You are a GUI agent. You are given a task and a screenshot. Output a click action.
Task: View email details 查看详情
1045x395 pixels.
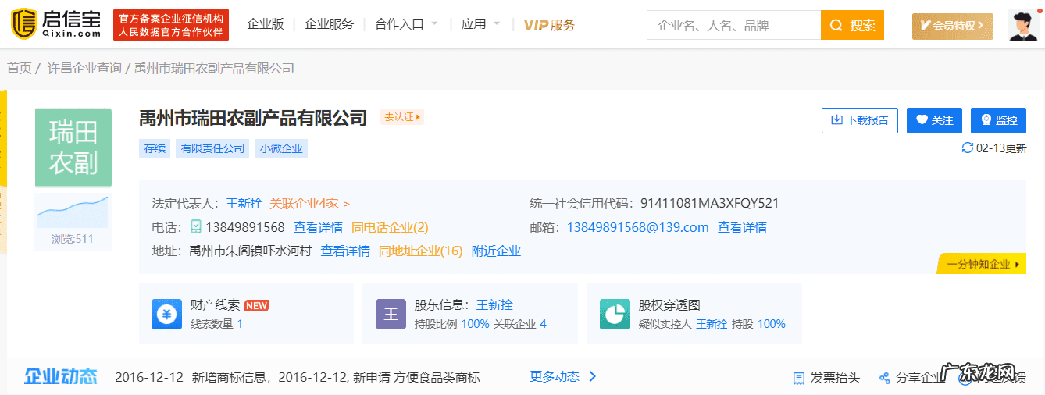[742, 228]
